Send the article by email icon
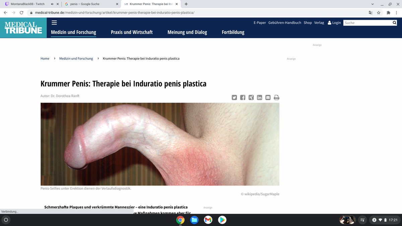This screenshot has width=402, height=226. [x=268, y=97]
